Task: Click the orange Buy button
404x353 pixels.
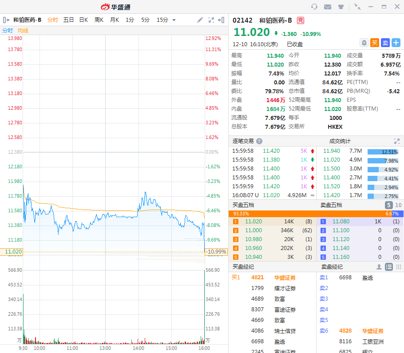Action: tap(375, 43)
